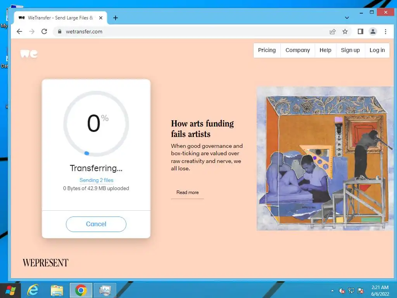Reload the wetransfer.com page
Viewport: 397px width, 298px height.
pos(44,31)
